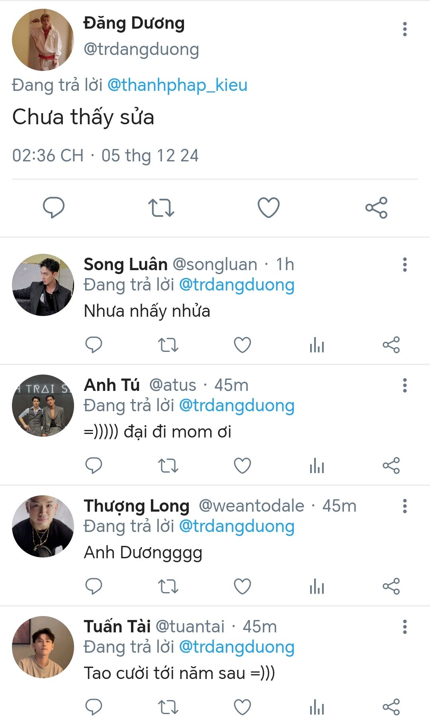
Task: Open @trdangduong link in Tuấn Tài's reply
Action: pos(236,647)
